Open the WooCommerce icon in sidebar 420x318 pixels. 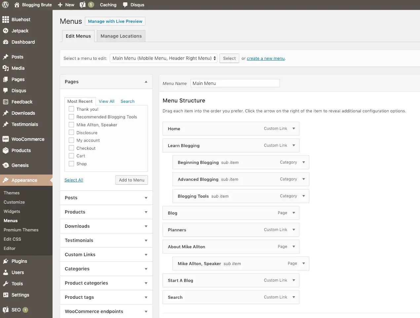coord(6,139)
